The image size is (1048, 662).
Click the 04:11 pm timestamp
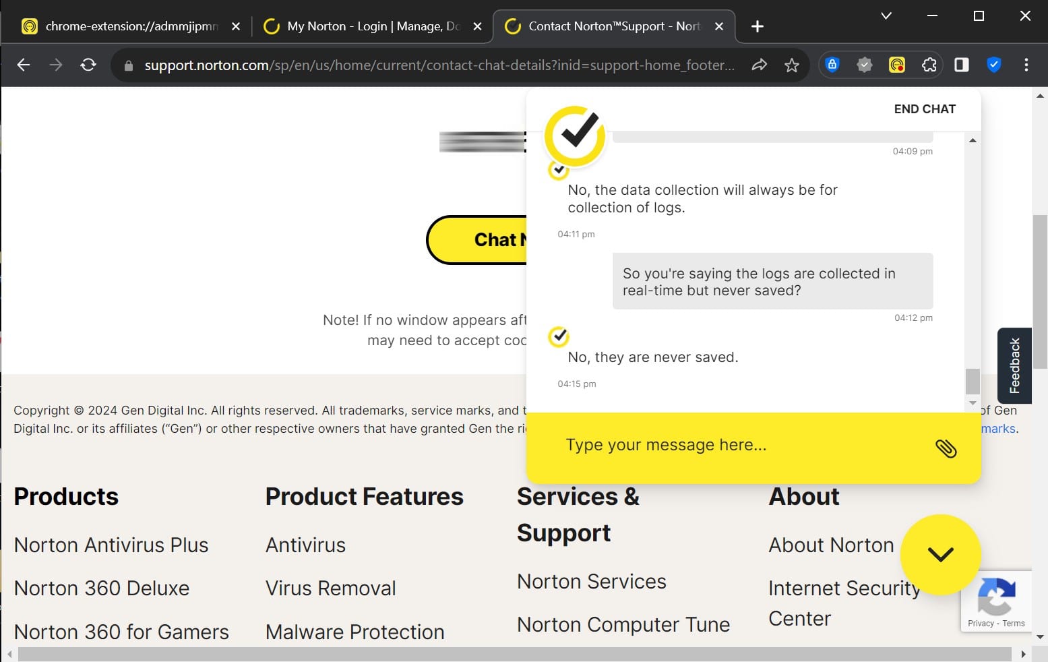tap(576, 234)
